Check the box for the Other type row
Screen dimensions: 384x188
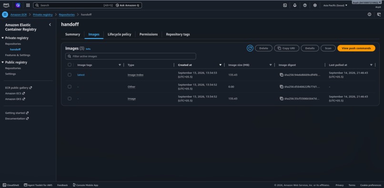click(70, 87)
